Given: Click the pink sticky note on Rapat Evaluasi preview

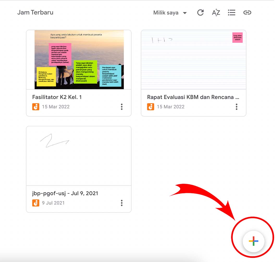Looking at the screenshot, I should click(x=238, y=38).
